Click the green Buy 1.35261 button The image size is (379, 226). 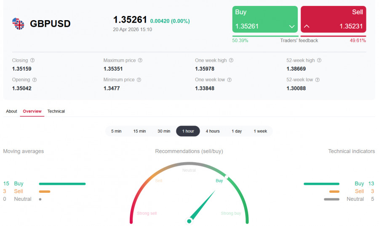[265, 19]
